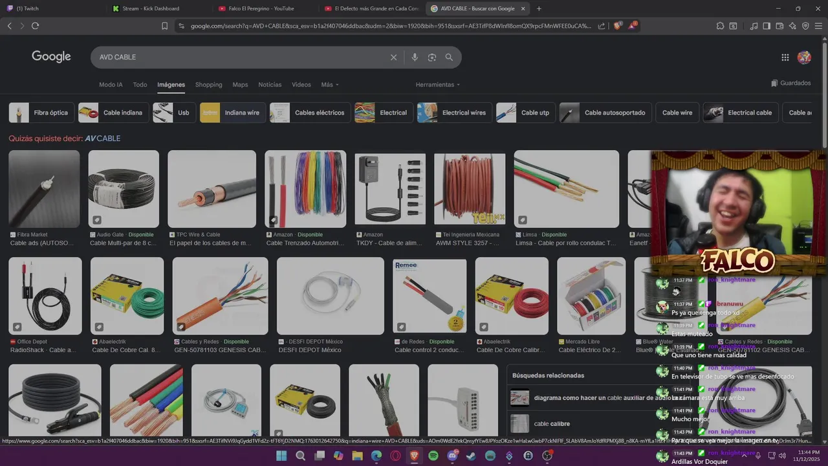Filter by the Cables eléctricos chip
This screenshot has height=466, width=828.
[310, 113]
